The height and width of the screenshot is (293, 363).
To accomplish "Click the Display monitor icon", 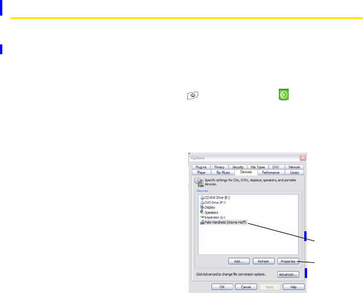I will (x=202, y=207).
